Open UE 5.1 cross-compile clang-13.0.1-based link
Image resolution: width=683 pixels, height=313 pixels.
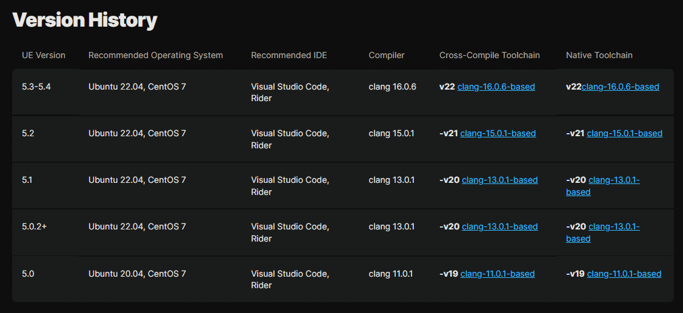(499, 180)
